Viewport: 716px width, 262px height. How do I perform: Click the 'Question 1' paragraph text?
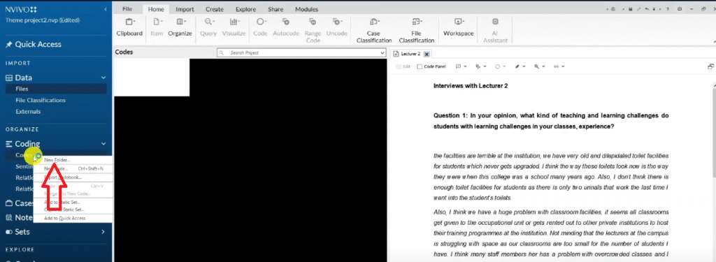point(551,122)
